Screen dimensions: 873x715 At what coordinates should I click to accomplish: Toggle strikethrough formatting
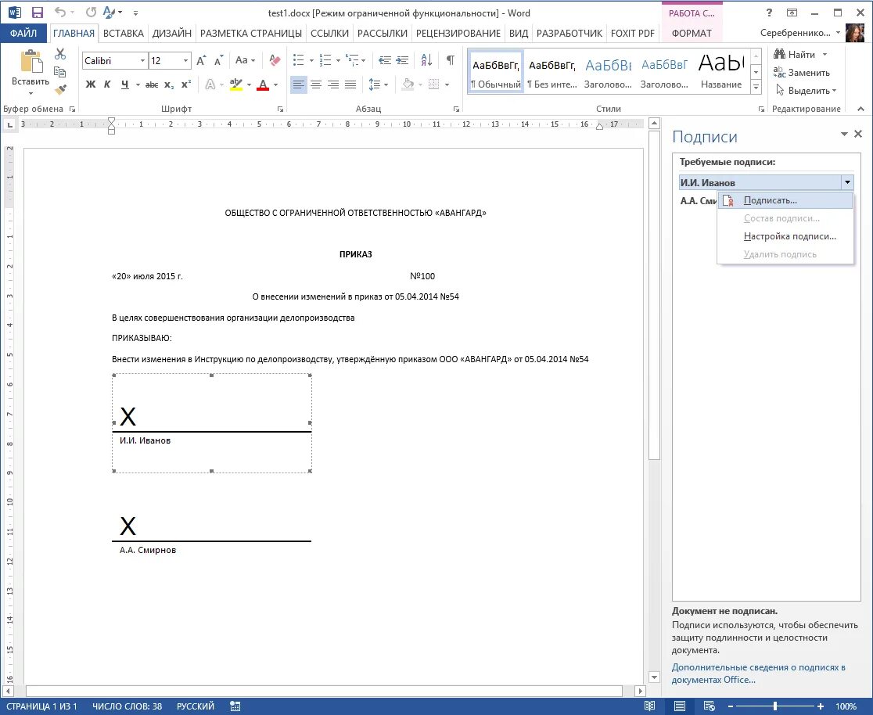point(152,84)
